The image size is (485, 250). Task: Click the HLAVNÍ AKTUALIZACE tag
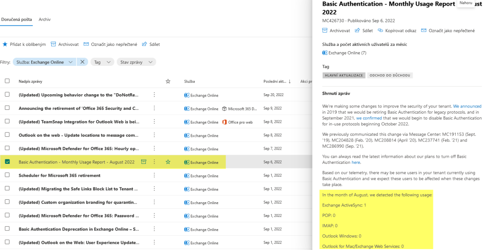344,75
